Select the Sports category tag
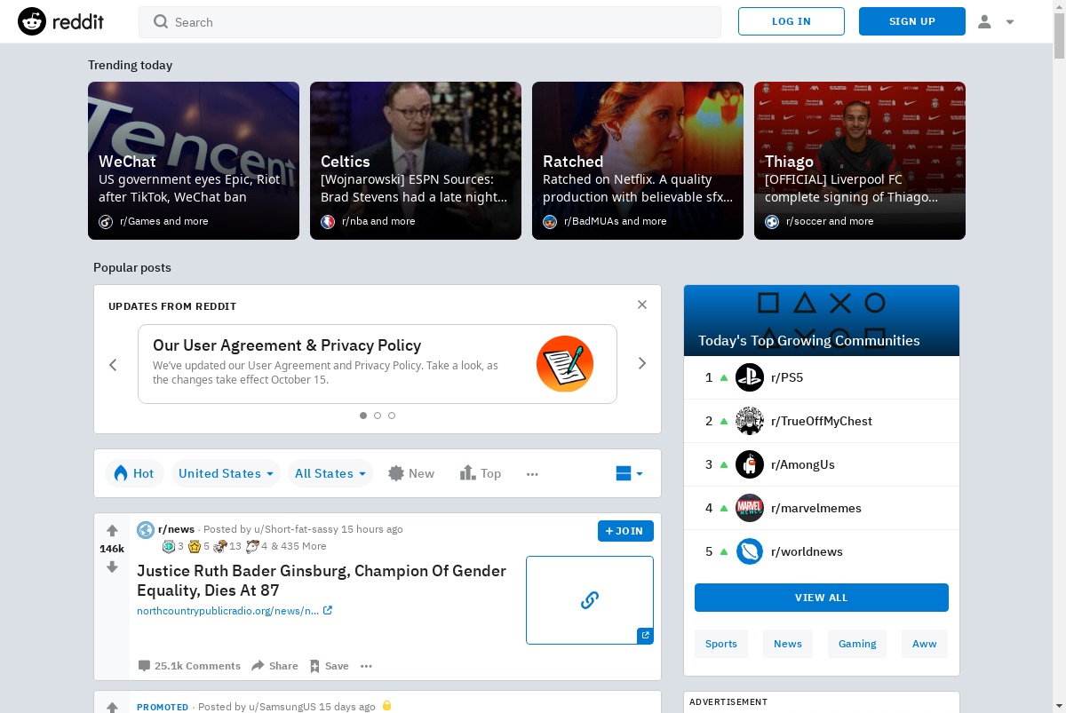This screenshot has height=713, width=1066. [x=721, y=644]
